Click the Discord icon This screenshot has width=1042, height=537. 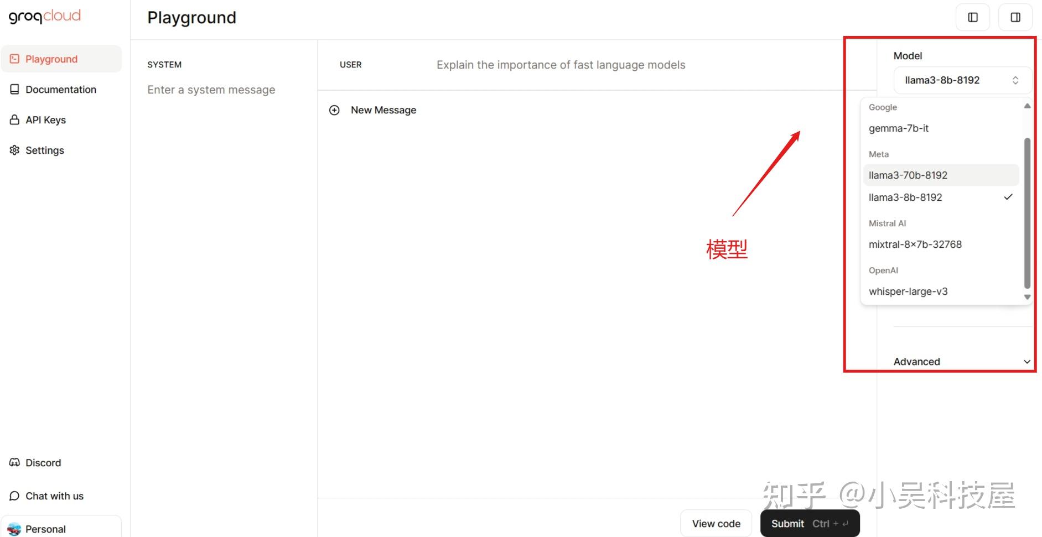coord(14,463)
